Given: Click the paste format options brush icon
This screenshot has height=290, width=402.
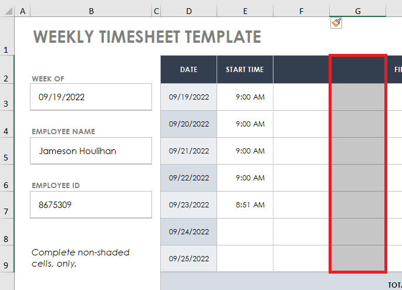Looking at the screenshot, I should (x=336, y=23).
